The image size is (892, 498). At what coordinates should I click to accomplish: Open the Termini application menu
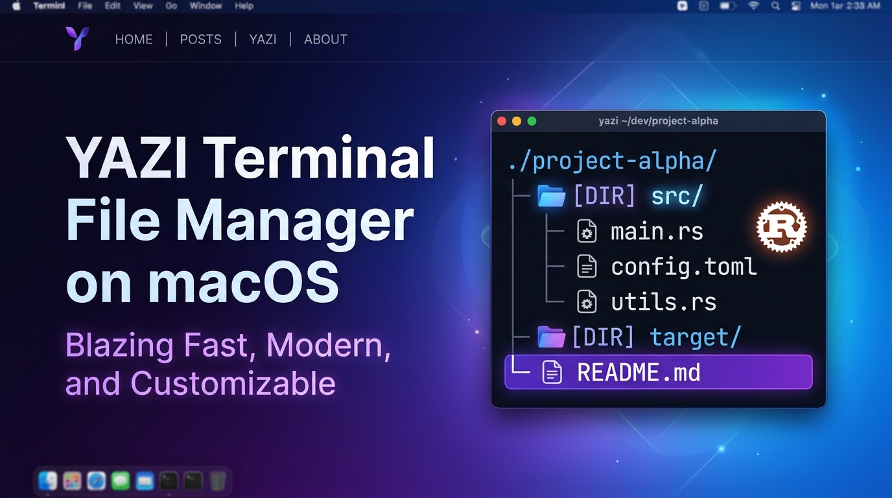pyautogui.click(x=49, y=6)
